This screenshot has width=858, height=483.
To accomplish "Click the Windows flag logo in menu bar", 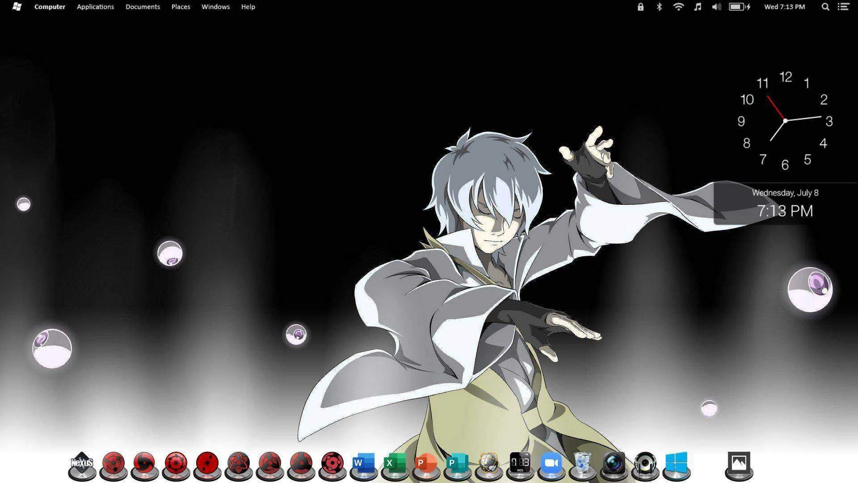I will [x=17, y=7].
